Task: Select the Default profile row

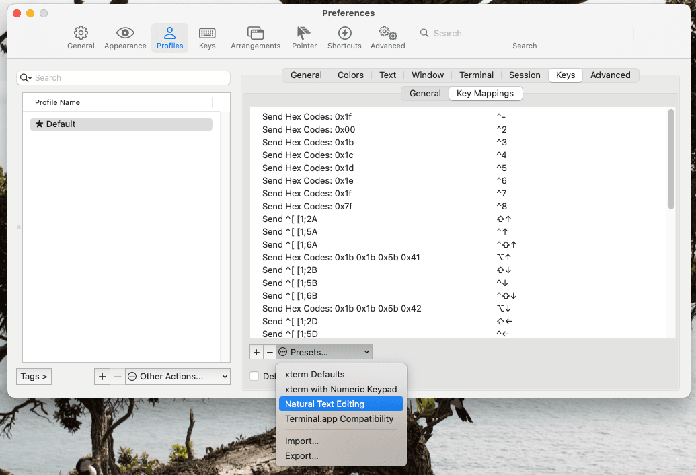Action: point(121,124)
